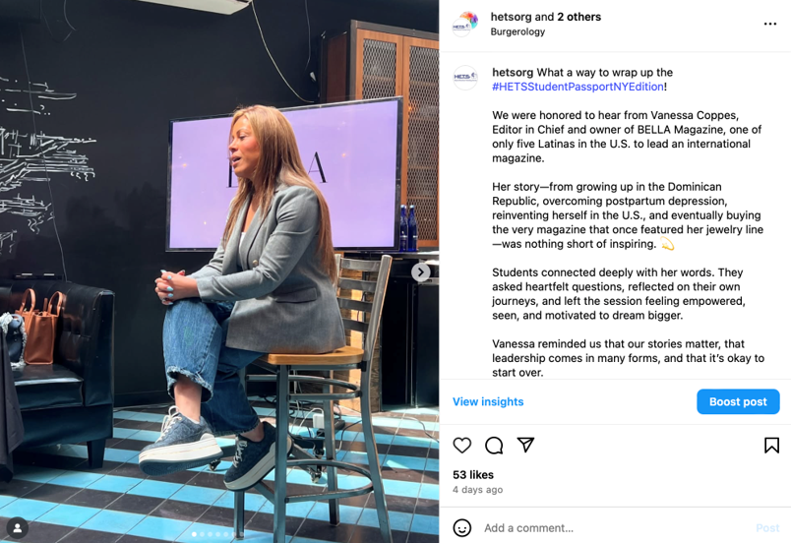This screenshot has width=791, height=543.
Task: Show the '2 others' collaborators list
Action: (579, 17)
